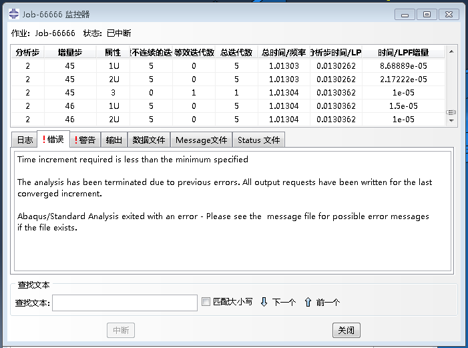Select the row with 时间增量 8.68889e-05

(x=228, y=65)
